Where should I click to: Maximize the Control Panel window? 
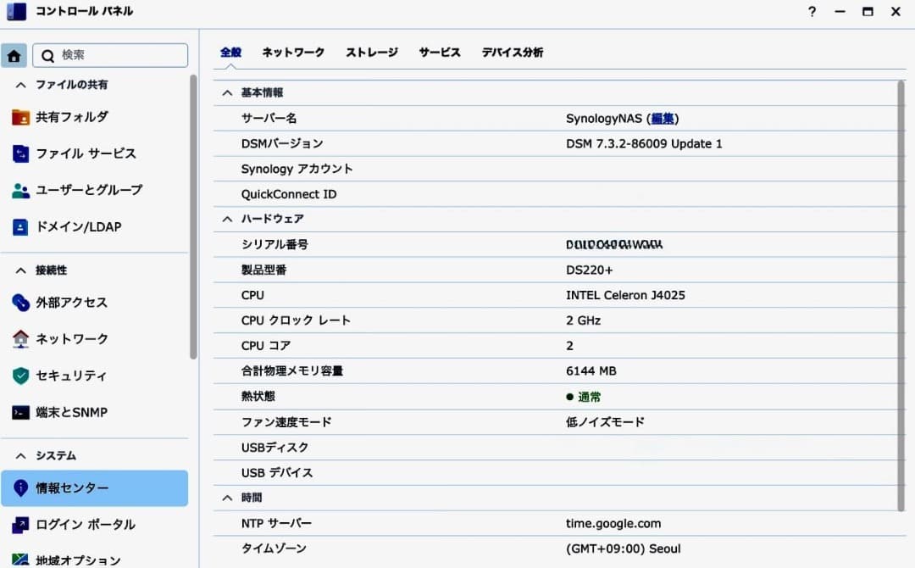click(x=868, y=12)
